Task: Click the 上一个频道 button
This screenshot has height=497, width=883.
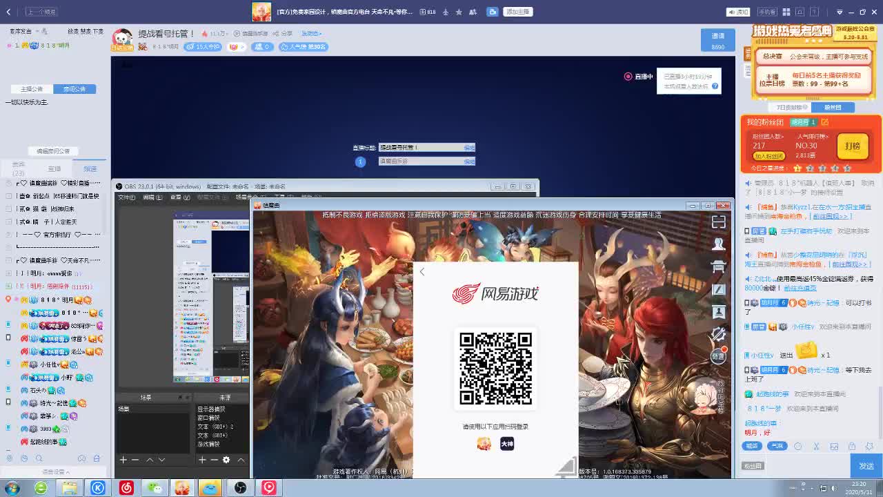Action: (x=41, y=12)
